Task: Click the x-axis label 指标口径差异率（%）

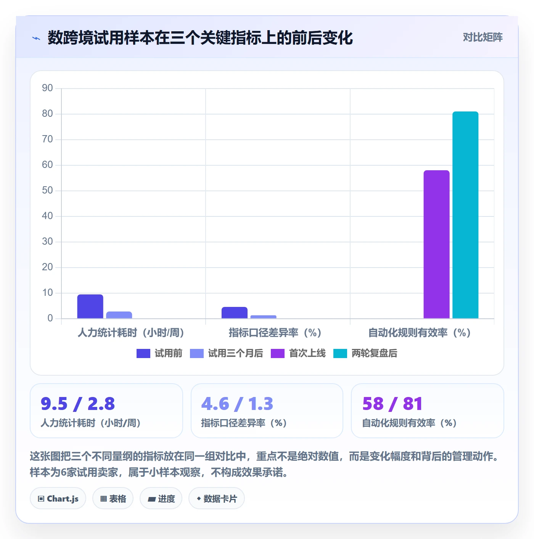Action: point(275,333)
